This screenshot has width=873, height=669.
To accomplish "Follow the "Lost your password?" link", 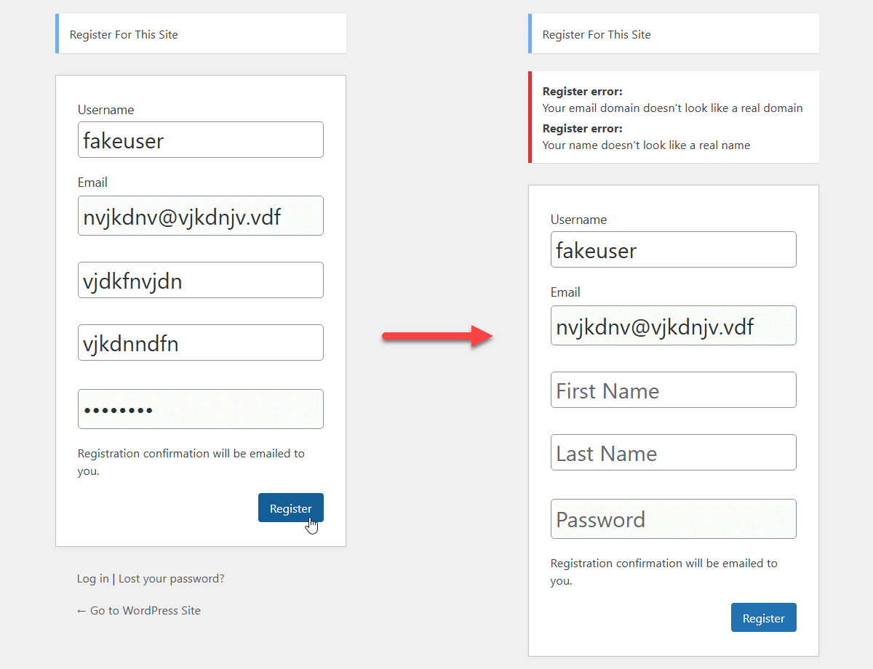I will [172, 579].
